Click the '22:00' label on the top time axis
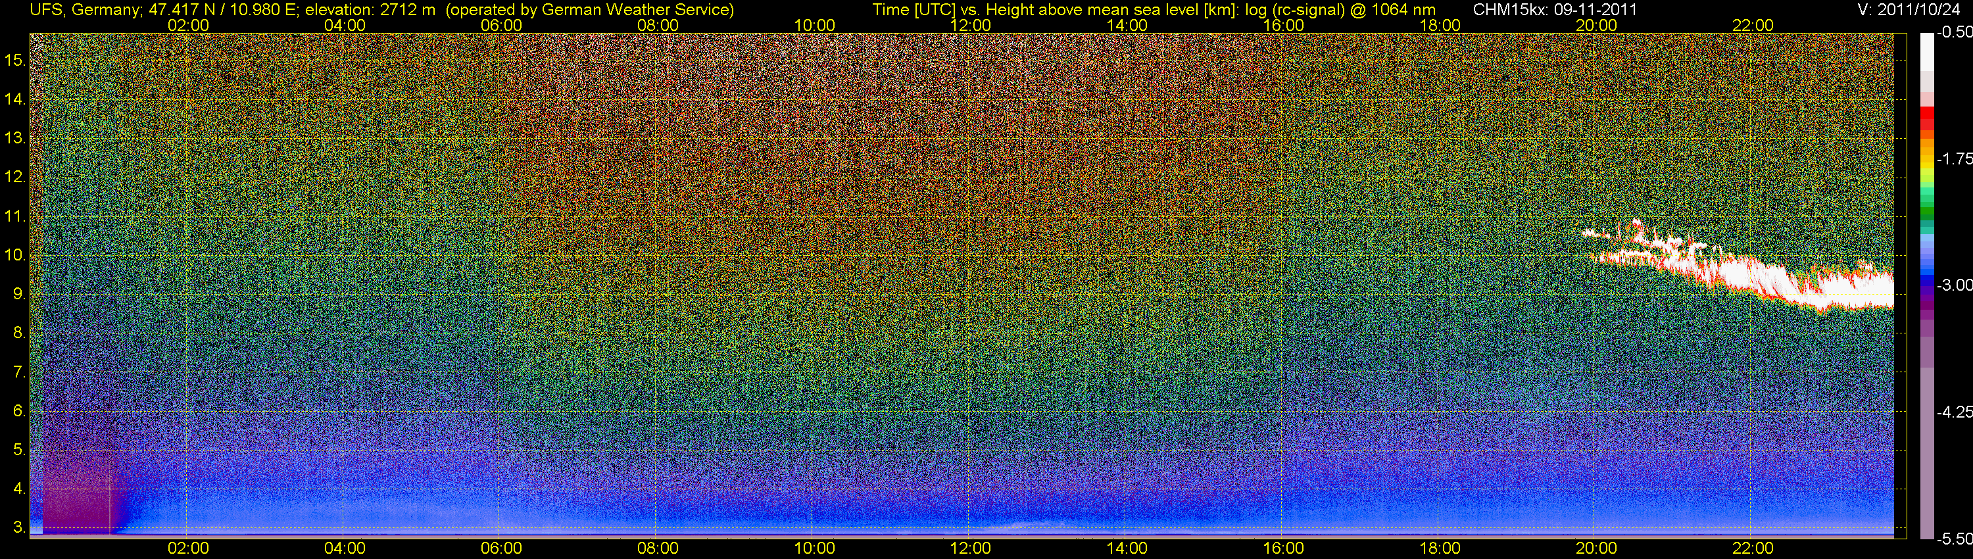 pos(1753,24)
